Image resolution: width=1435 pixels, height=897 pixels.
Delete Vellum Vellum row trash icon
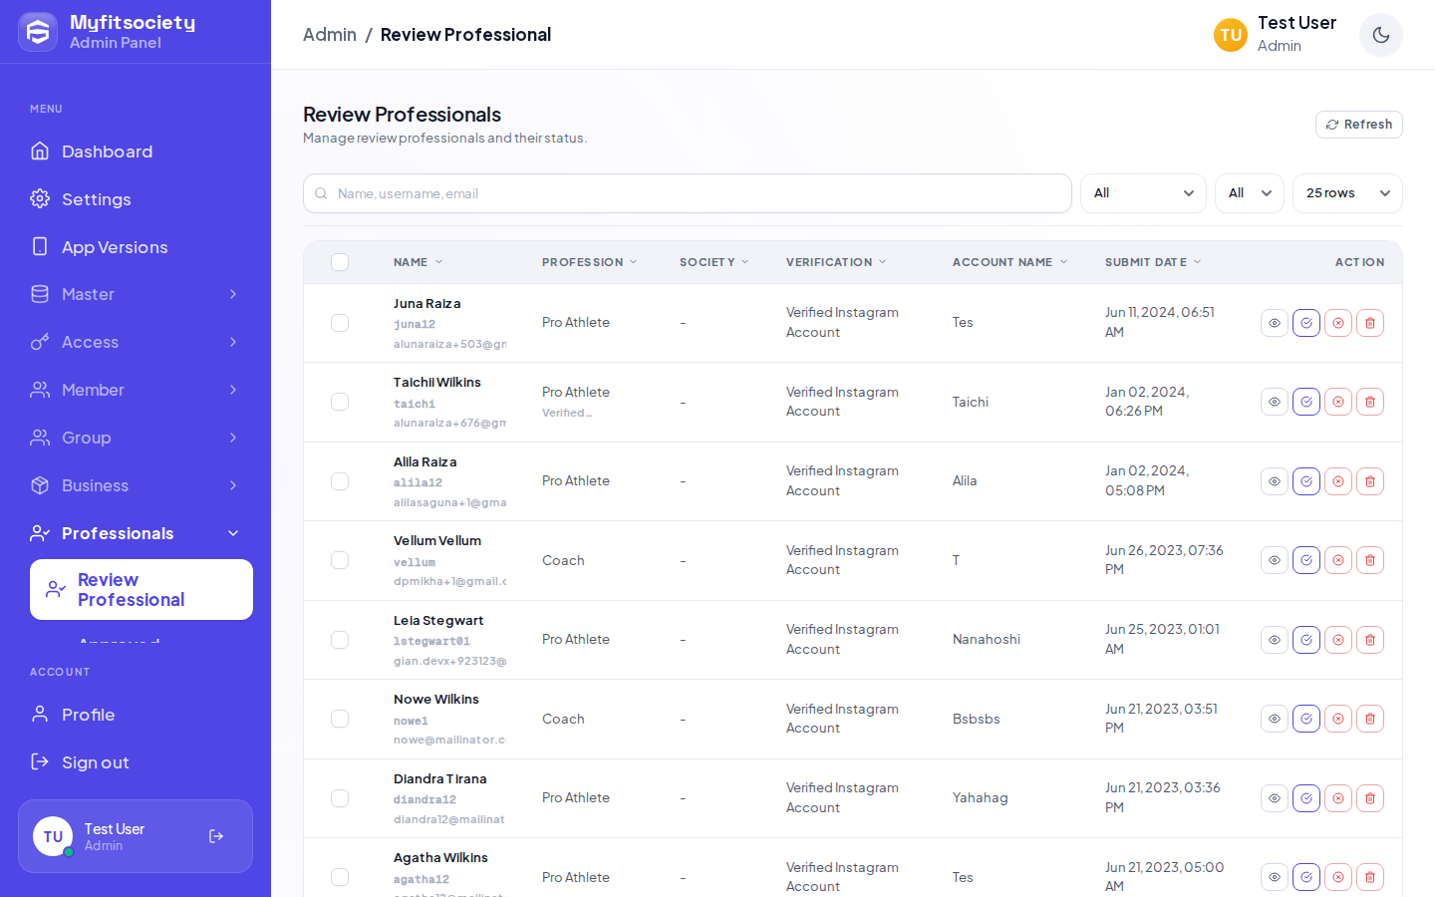[x=1369, y=560]
